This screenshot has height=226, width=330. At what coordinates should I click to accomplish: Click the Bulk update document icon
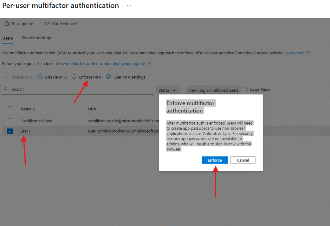point(7,24)
